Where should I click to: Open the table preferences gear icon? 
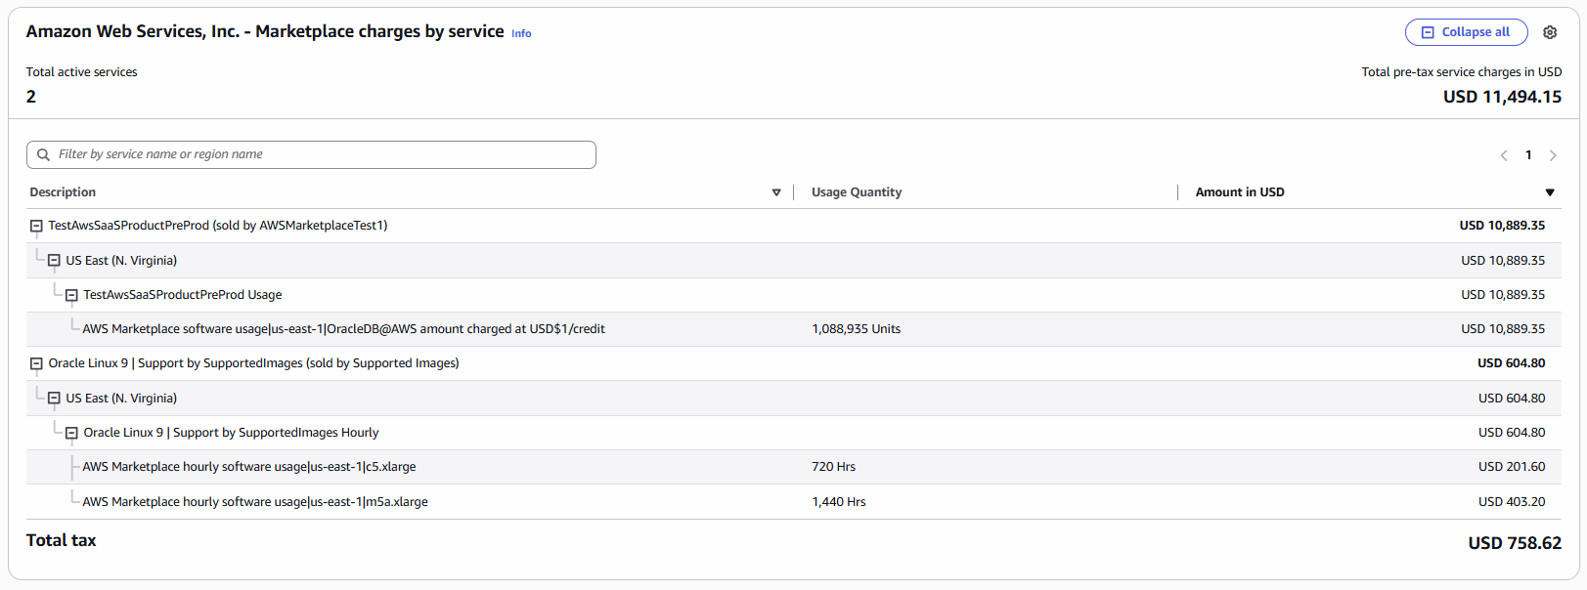(x=1550, y=32)
